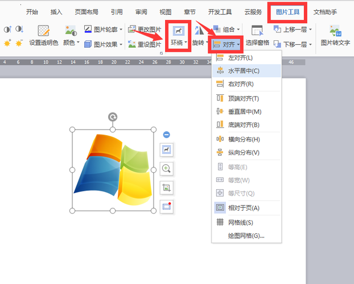Click the bottom-left corner resize handle of picture
The width and height of the screenshot is (354, 284).
click(72, 211)
